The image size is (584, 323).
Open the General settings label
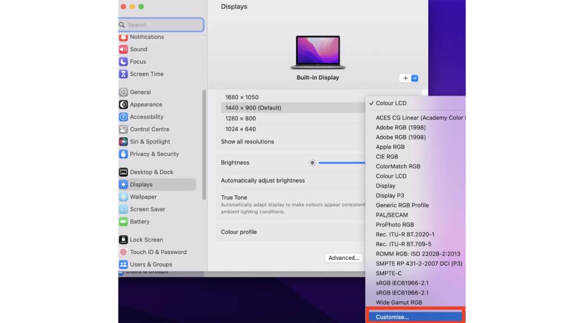pos(140,92)
